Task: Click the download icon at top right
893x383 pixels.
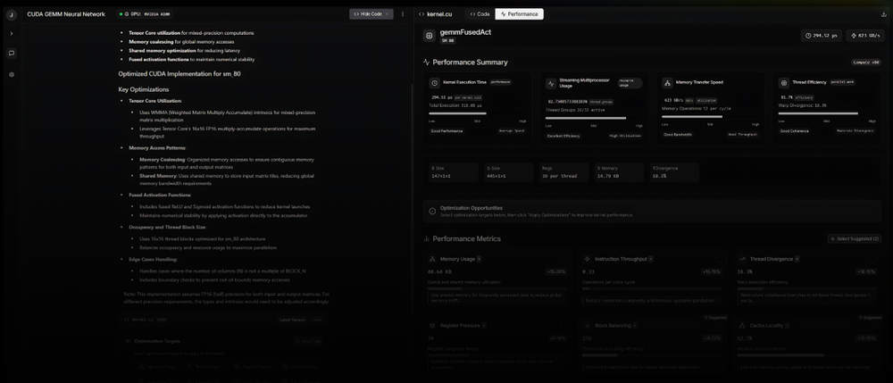Action: 883,14
